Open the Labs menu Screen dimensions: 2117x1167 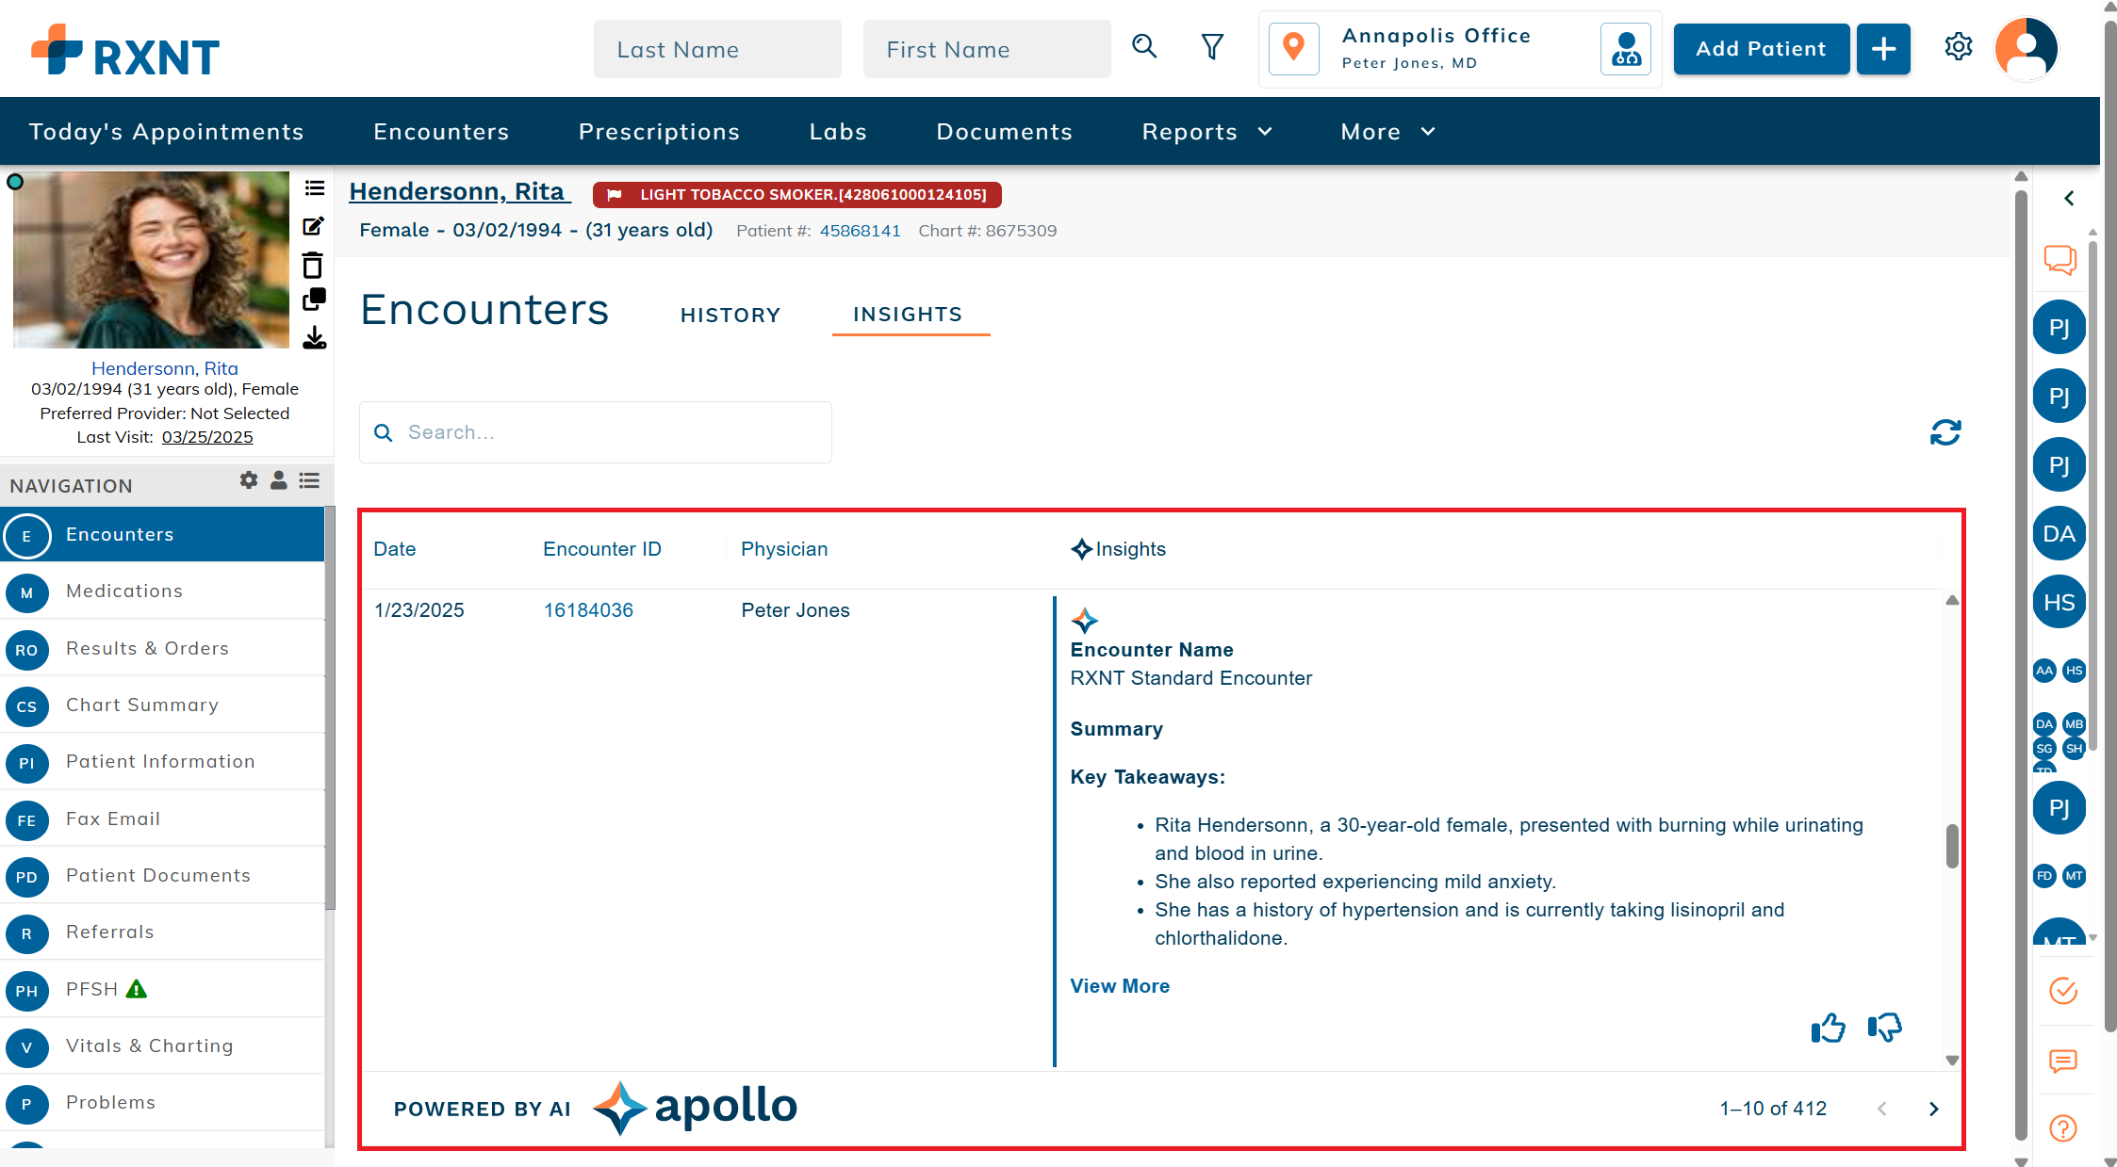coord(838,132)
